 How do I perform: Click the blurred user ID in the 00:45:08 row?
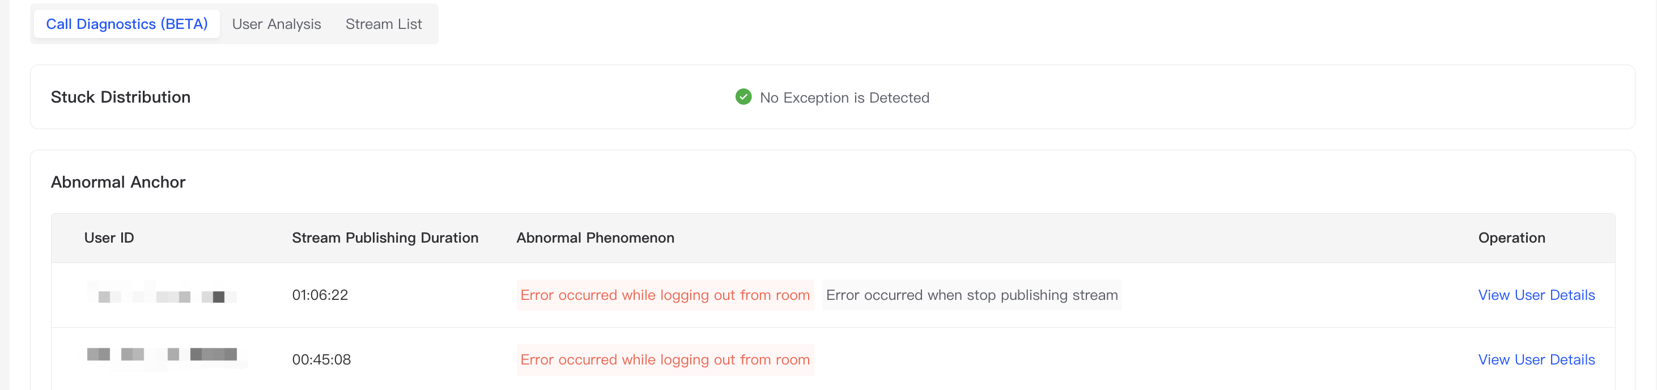[162, 355]
